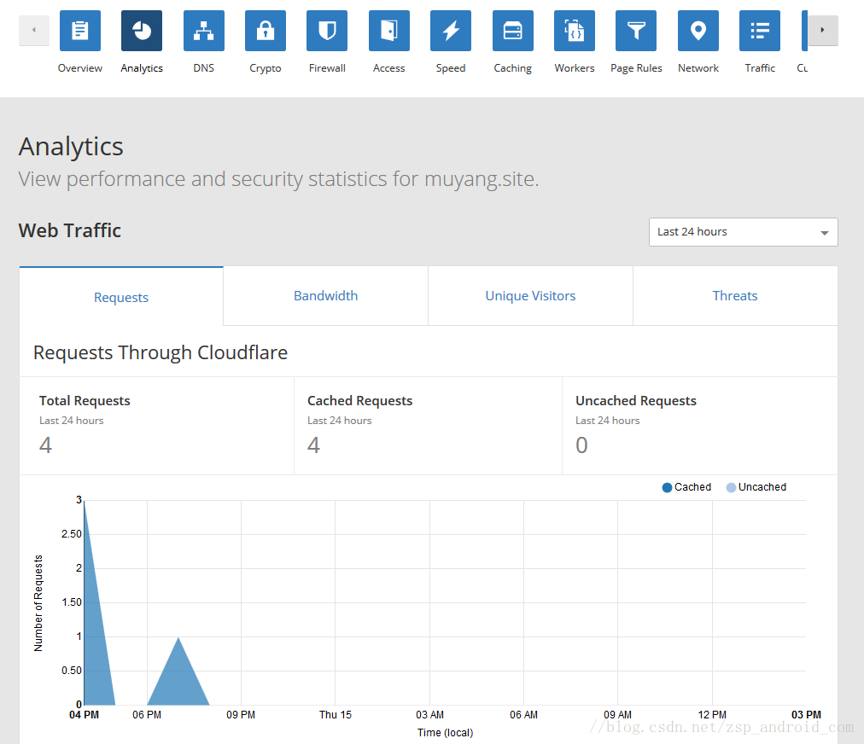Go to the Network location icon
This screenshot has height=744, width=864.
(698, 31)
